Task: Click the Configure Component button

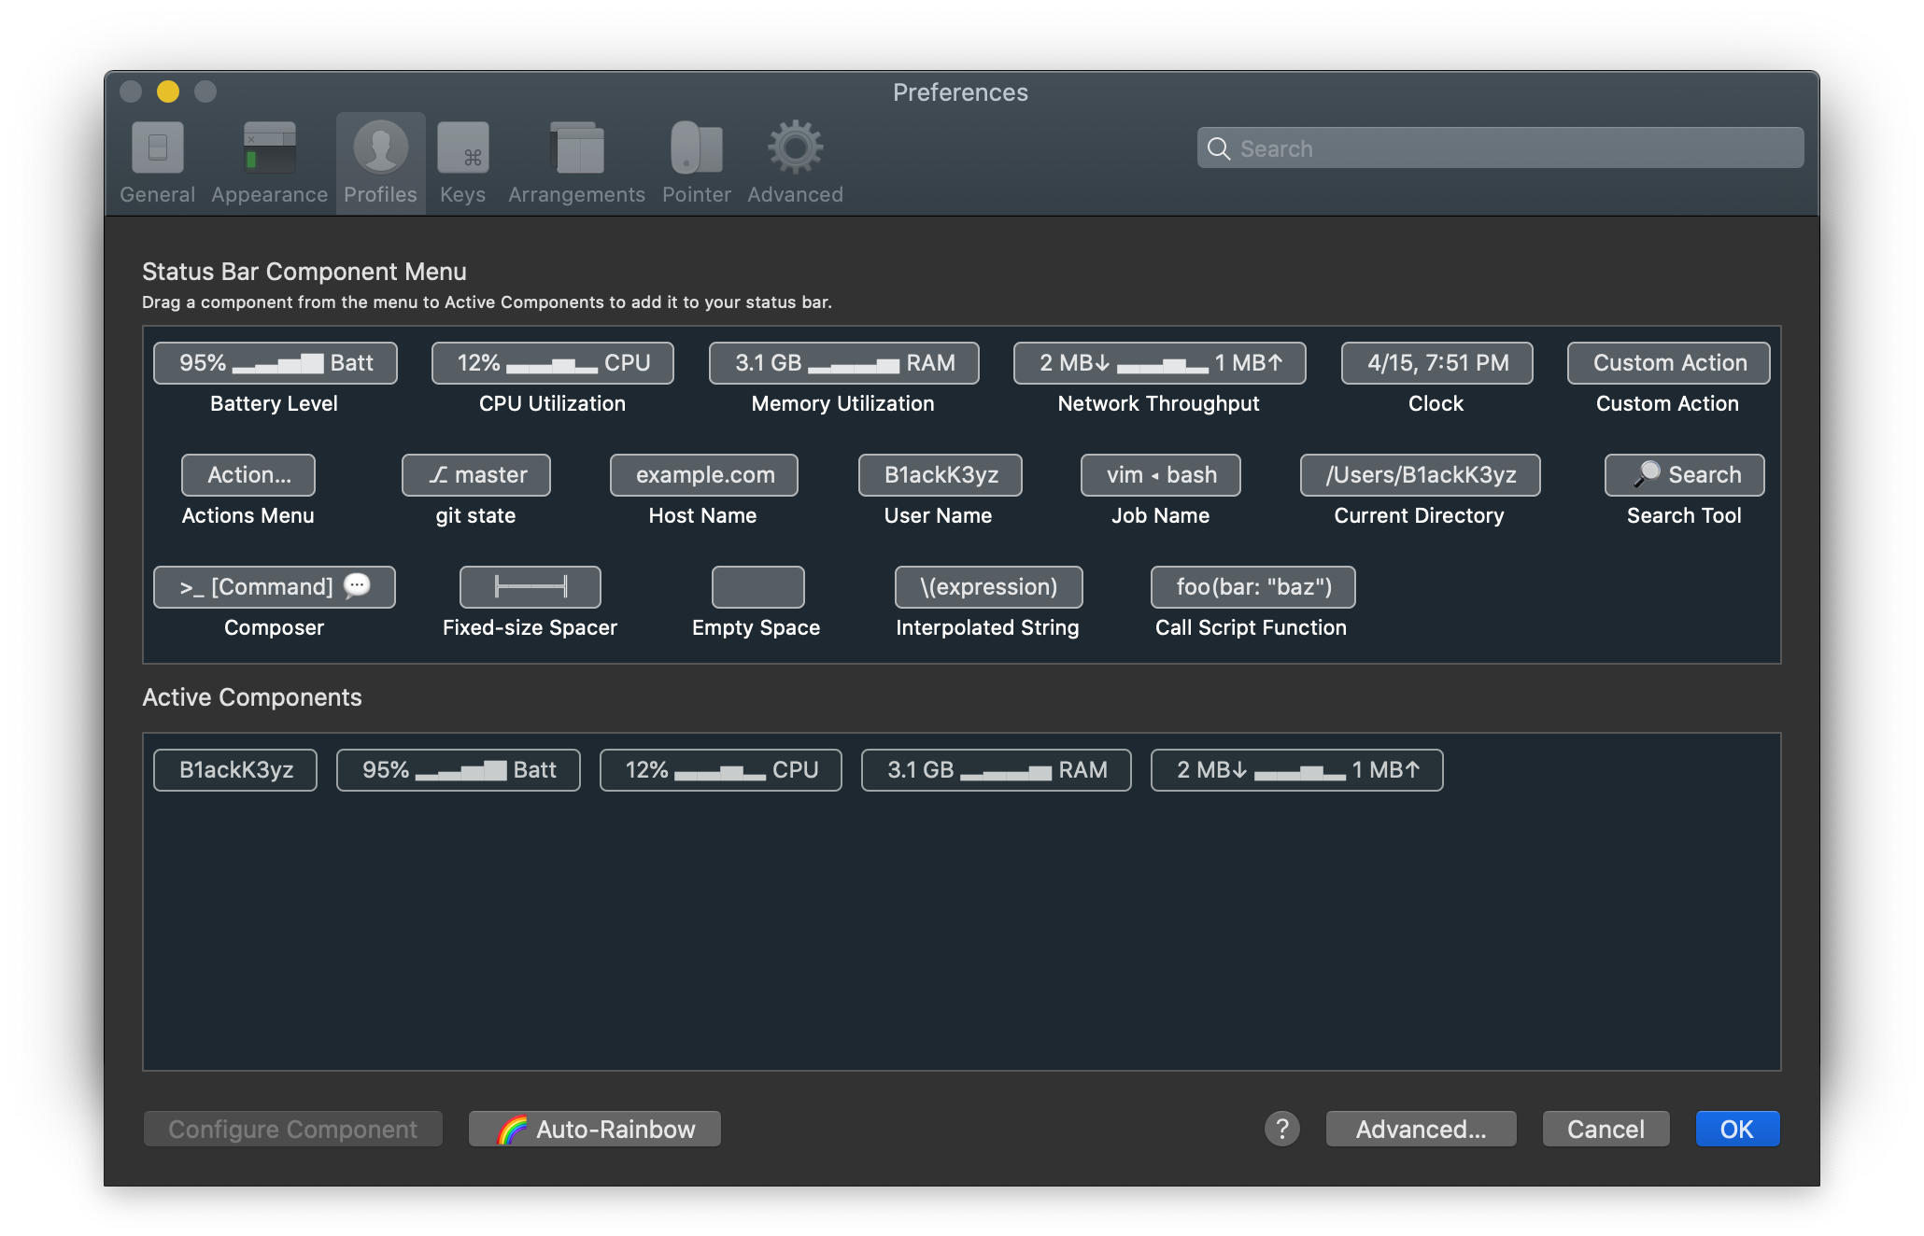Action: 292,1129
